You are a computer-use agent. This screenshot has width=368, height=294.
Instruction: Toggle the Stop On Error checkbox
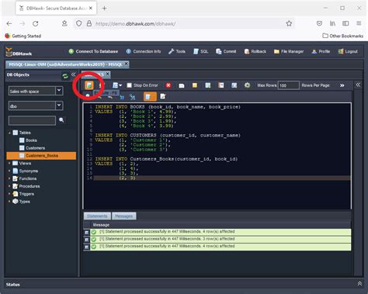coord(129,85)
